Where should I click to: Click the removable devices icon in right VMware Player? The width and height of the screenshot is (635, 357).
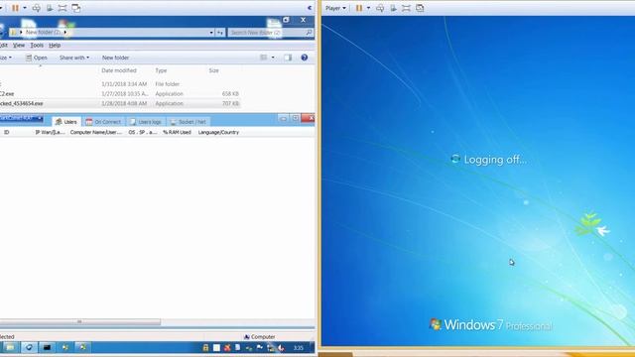pos(393,8)
